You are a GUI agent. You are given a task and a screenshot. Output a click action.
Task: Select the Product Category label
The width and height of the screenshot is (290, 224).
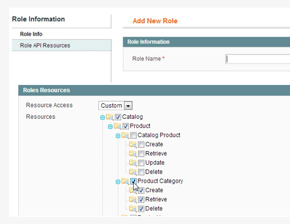point(160,181)
